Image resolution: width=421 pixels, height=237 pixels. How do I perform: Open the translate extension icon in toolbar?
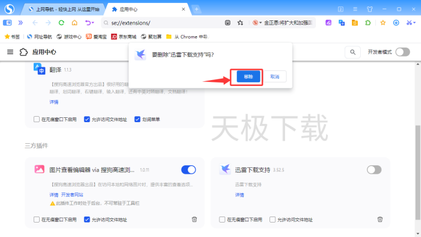point(342,23)
